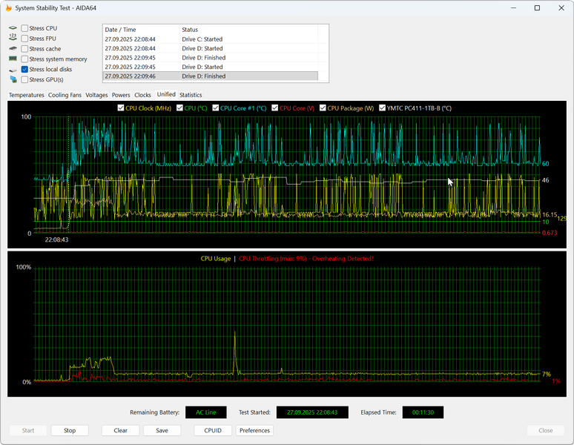The height and width of the screenshot is (445, 574).
Task: Click the GPU icon beside Stress GPU(s)
Action: (x=13, y=79)
